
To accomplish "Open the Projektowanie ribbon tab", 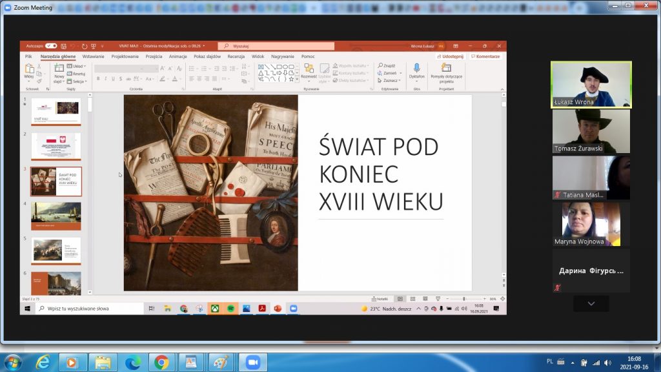I will [125, 56].
